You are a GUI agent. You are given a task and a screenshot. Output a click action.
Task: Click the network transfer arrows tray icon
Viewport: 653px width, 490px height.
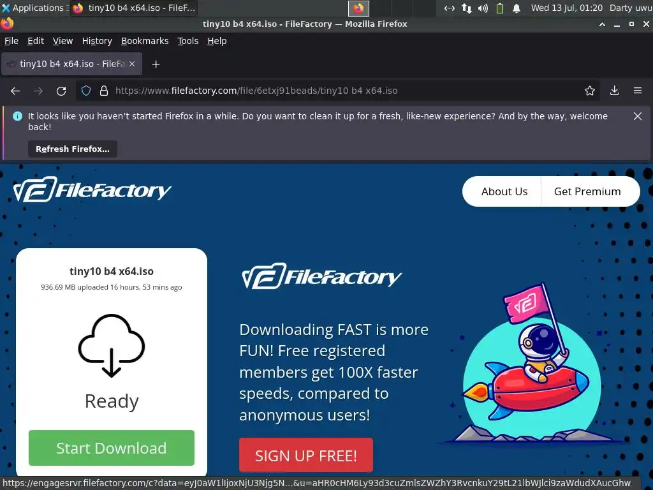pyautogui.click(x=466, y=8)
